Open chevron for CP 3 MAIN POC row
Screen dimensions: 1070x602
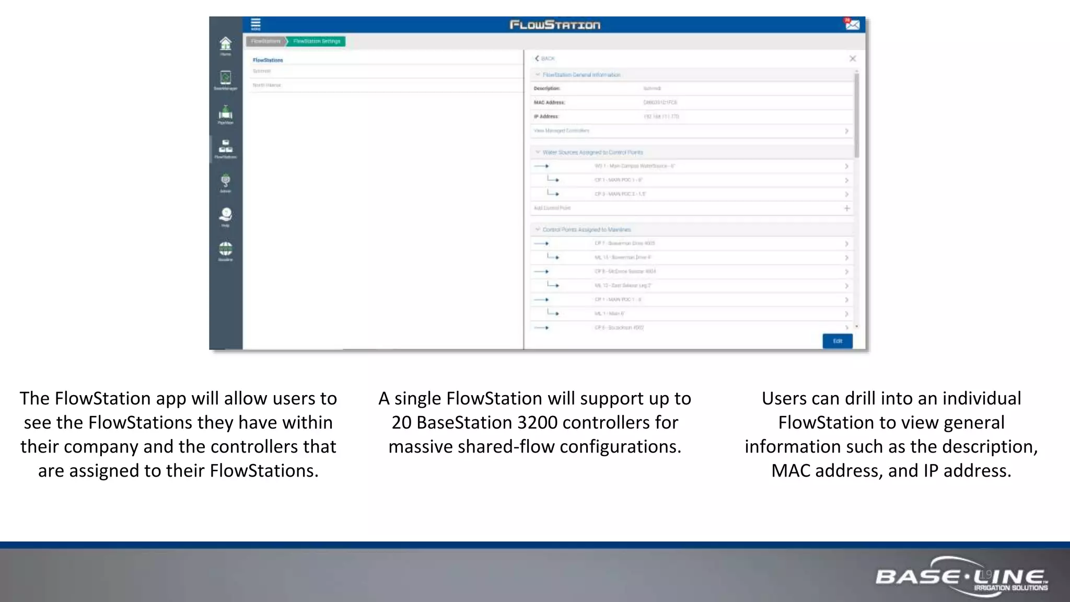[x=846, y=194]
